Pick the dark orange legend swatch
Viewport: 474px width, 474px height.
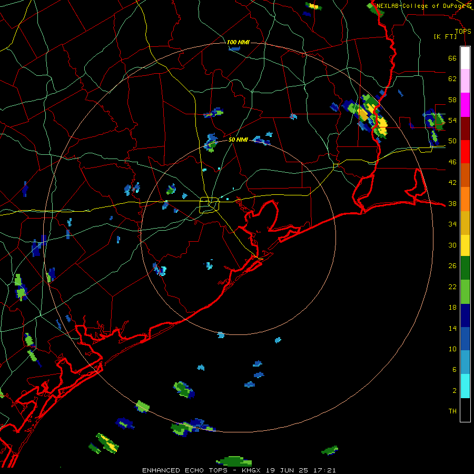[465, 175]
